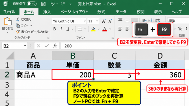Click the Select All corner triangle
This screenshot has width=189, height=106.
[x=10, y=56]
